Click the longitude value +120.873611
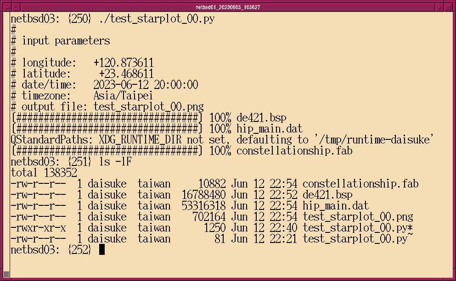 (124, 63)
